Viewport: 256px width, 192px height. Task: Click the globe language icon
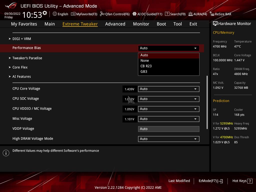[x=55, y=14]
